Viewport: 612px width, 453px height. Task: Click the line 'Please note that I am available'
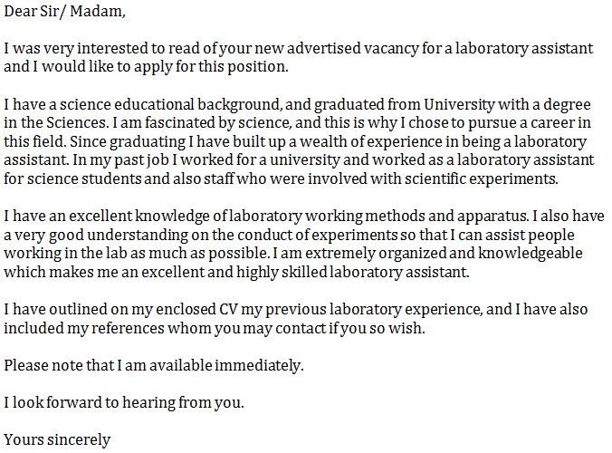point(108,365)
